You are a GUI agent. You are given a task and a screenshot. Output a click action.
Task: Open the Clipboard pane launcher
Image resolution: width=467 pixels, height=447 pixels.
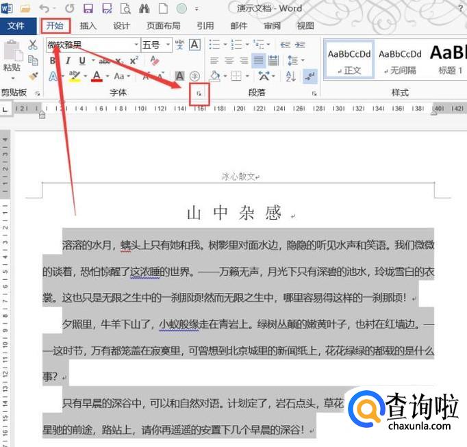(38, 94)
